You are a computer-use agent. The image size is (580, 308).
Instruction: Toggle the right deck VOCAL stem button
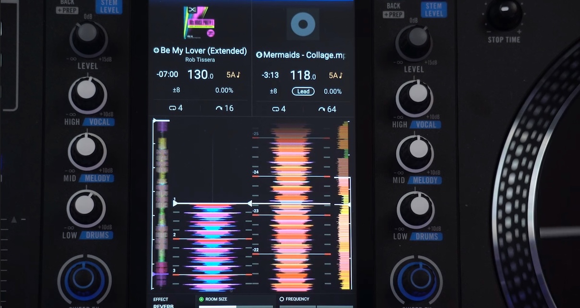[x=426, y=124]
